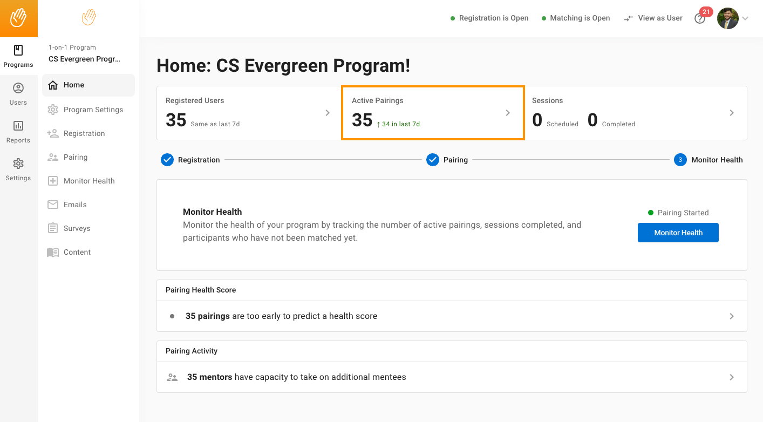Click the Pairing people icon

coord(53,157)
